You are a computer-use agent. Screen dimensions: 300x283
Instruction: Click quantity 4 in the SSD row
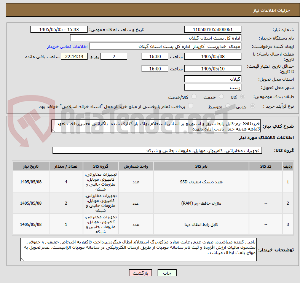(x=66, y=182)
